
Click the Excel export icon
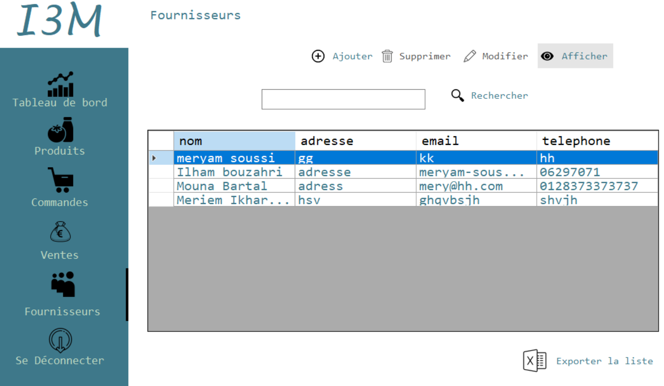tap(535, 360)
